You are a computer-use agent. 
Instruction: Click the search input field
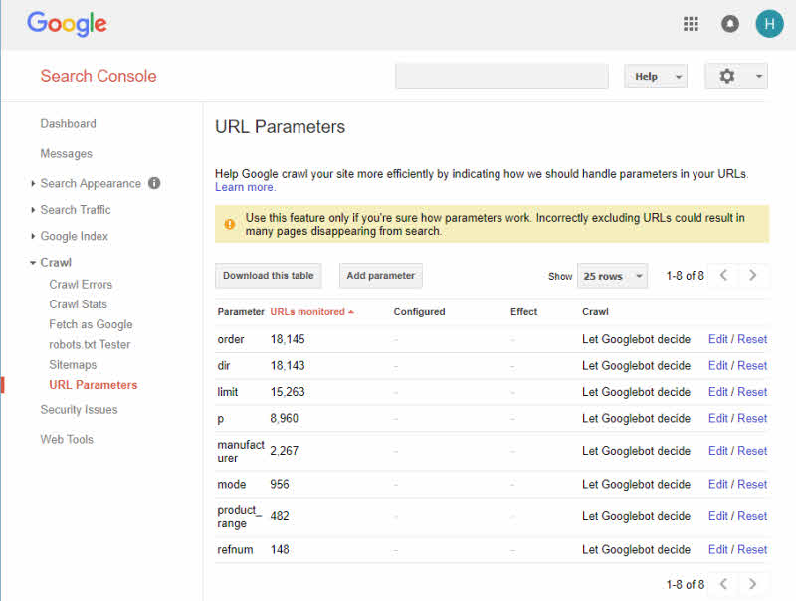[x=501, y=76]
